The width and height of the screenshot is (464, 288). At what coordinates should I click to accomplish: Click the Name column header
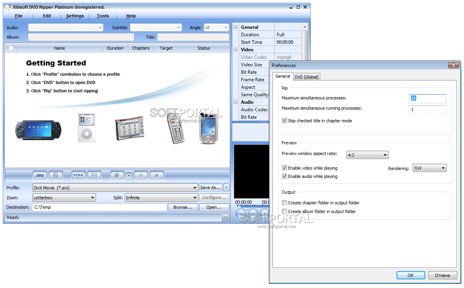coord(60,48)
